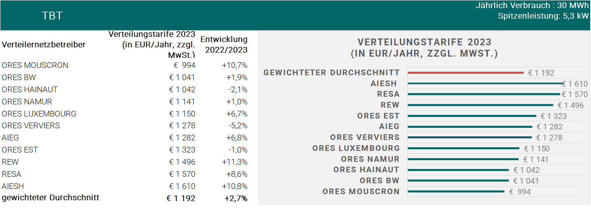Screen dimensions: 591x214
Task: Click the ORES BW chart axis label
Action: click(x=379, y=181)
